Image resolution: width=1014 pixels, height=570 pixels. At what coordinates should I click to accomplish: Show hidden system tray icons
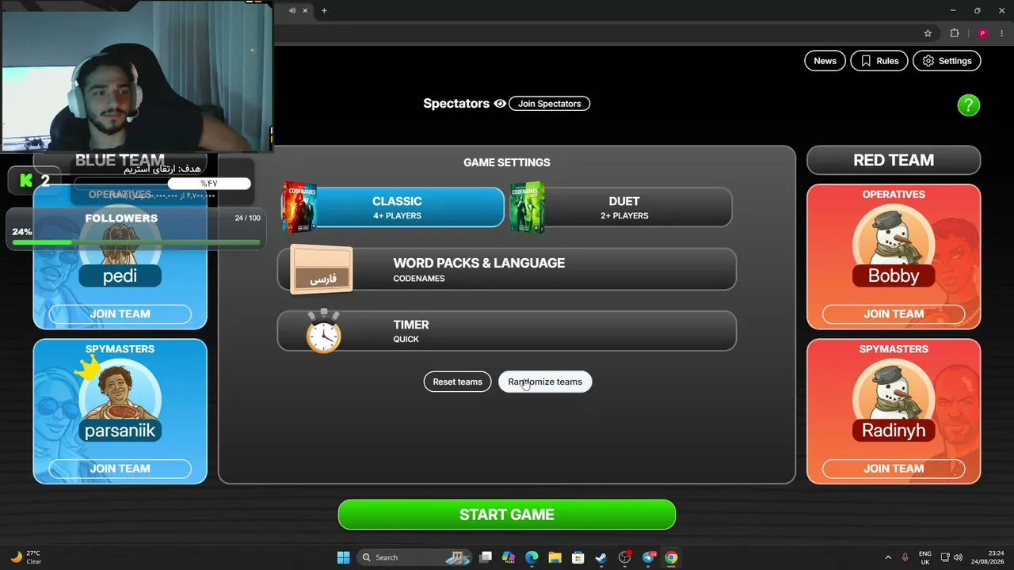887,557
